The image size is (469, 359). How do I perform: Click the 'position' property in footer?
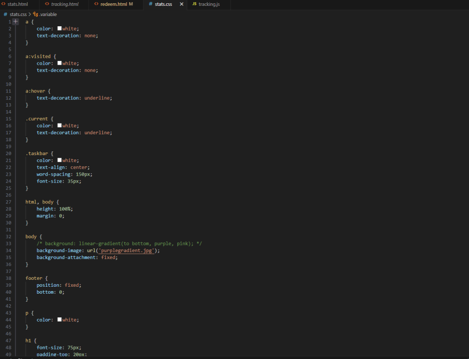coord(48,285)
